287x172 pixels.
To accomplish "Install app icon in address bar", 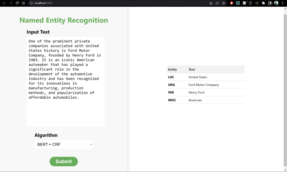I will coord(211,3).
